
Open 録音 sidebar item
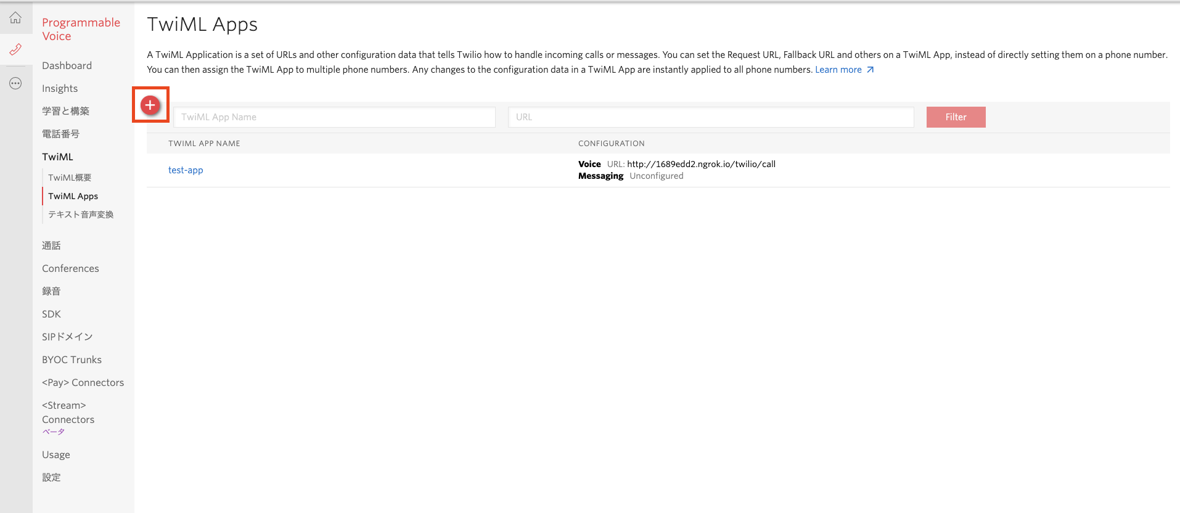point(51,291)
